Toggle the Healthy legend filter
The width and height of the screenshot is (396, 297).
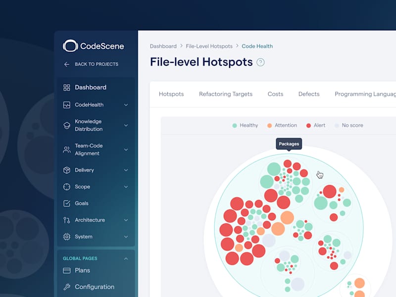245,126
